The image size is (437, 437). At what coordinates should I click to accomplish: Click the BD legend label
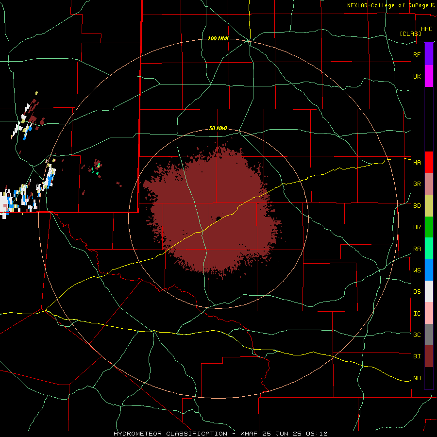tap(417, 206)
